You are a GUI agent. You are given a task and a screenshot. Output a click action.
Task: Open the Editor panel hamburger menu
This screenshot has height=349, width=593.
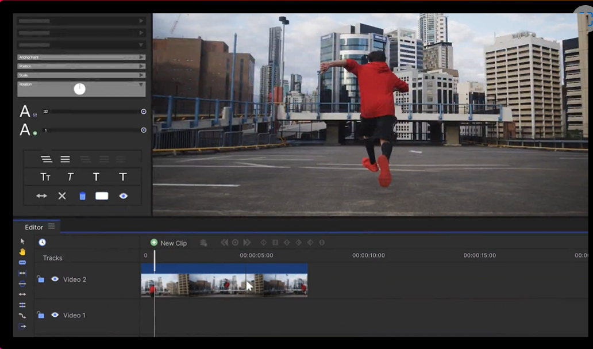52,226
